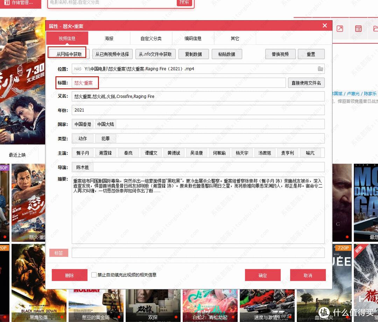Confirm with the 确定 button
Screen dimensions: 378x322
pos(263,275)
